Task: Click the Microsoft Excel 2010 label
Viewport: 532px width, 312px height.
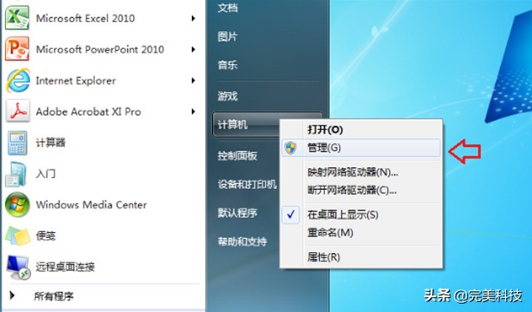Action: [85, 18]
